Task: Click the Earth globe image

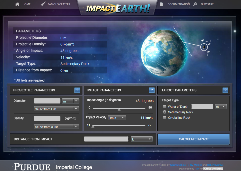Action: [x=164, y=53]
